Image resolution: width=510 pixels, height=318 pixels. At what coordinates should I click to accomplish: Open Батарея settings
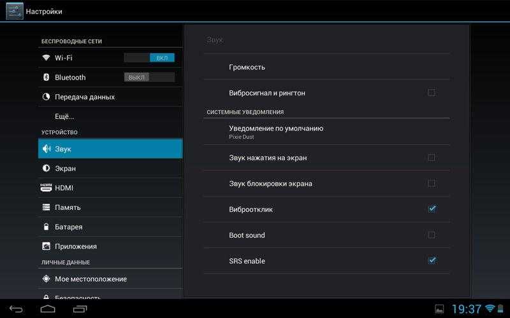(x=110, y=226)
